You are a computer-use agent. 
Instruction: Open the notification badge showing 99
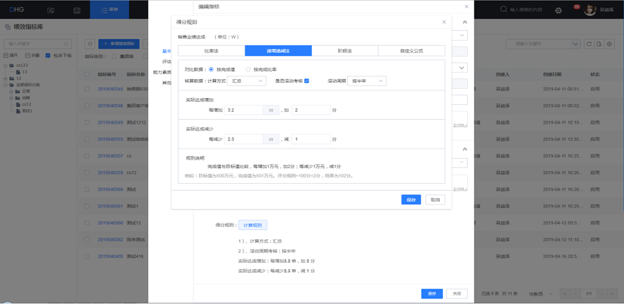pos(576,7)
